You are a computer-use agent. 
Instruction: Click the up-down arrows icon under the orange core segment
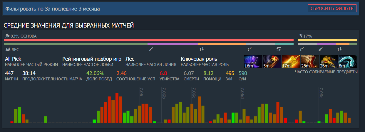[201, 49]
